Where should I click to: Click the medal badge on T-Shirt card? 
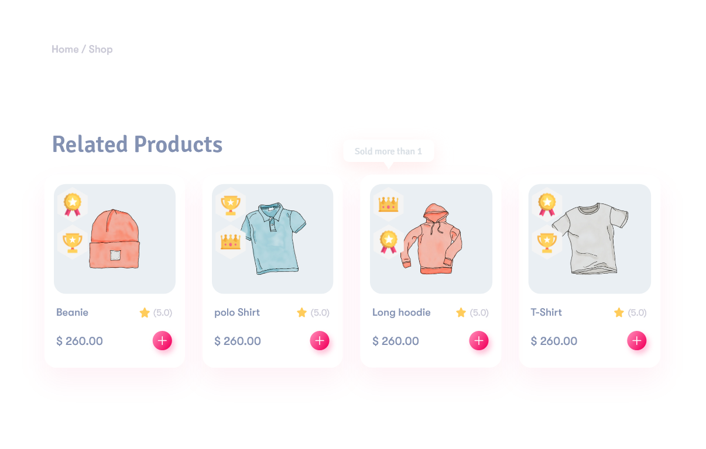coord(547,205)
